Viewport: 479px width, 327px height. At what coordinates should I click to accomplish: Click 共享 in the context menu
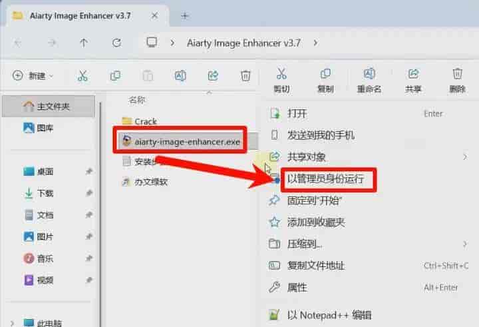tap(413, 81)
